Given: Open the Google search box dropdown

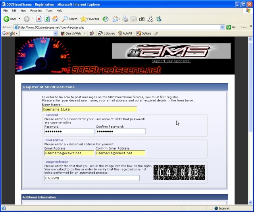Looking at the screenshot, I should pyautogui.click(x=56, y=33).
